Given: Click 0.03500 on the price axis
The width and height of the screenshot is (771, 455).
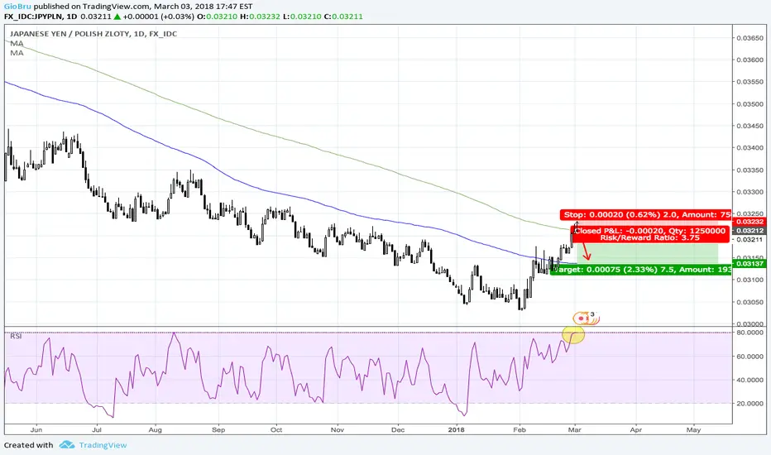Looking at the screenshot, I should click(x=749, y=103).
